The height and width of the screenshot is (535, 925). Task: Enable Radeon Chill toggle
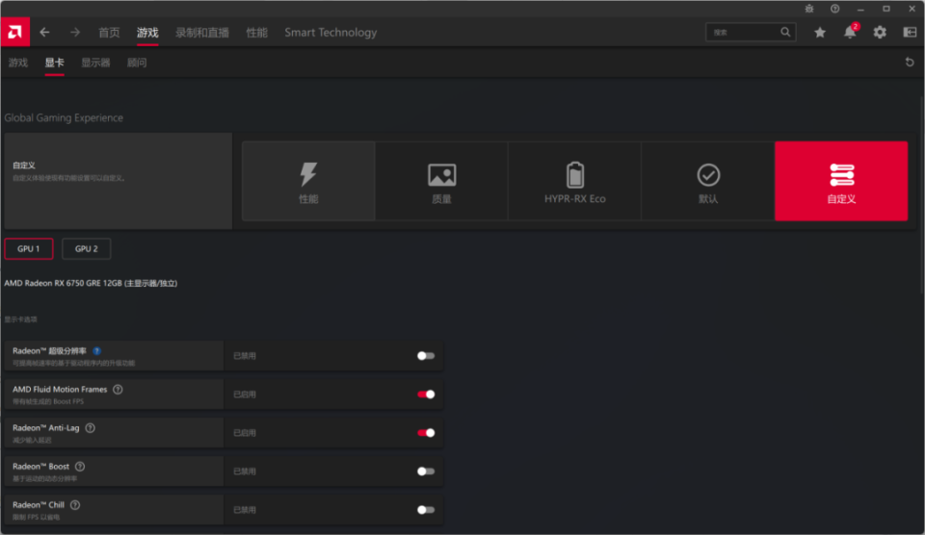(x=426, y=510)
